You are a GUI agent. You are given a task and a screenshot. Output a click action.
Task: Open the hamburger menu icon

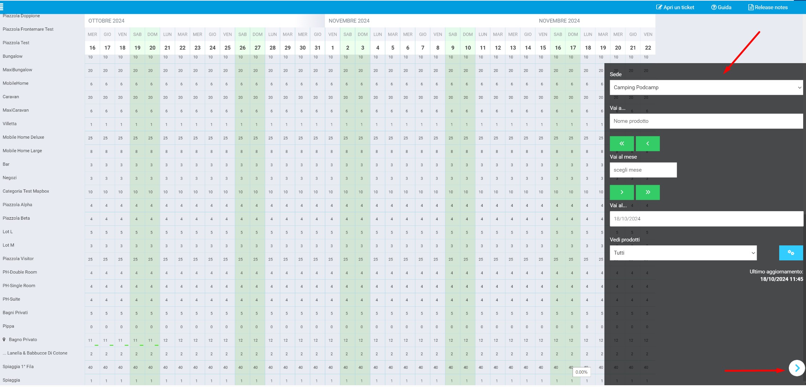[x=2, y=7]
